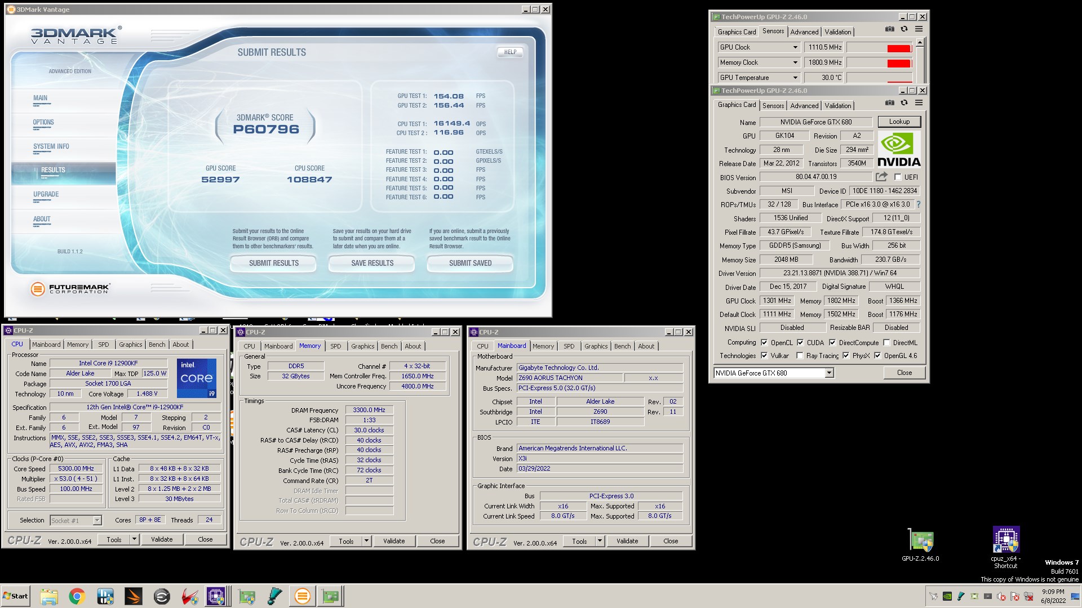Click the refresh icon in the GPU-Z Sensors window
This screenshot has height=608, width=1082.
click(x=904, y=29)
